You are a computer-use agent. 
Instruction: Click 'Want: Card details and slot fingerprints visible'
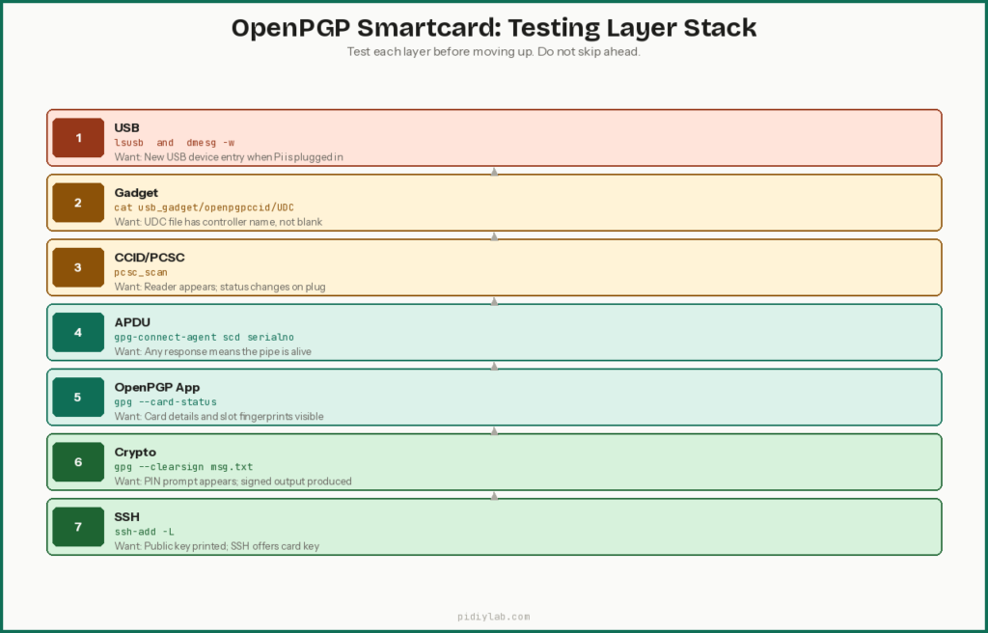pos(219,417)
